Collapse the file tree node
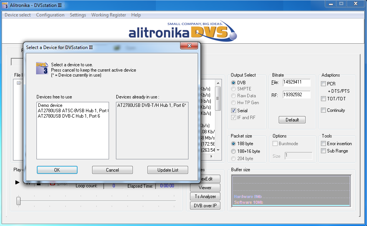Image resolution: width=367 pixels, height=226 pixels. [x=18, y=83]
